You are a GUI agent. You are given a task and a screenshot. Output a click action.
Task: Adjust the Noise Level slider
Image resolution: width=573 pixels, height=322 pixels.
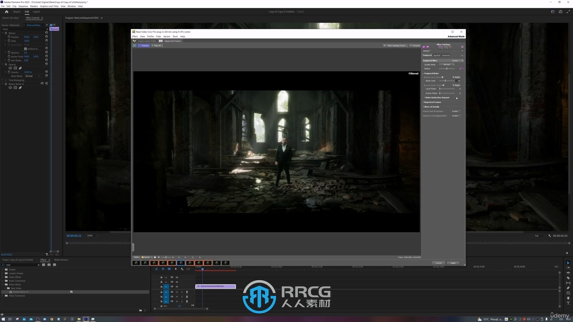[x=447, y=80]
